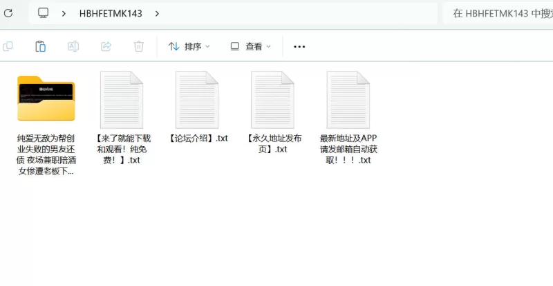Viewport: 553px width, 286px height.
Task: Select the 永久地址发布页 text file icon
Action: pos(272,100)
